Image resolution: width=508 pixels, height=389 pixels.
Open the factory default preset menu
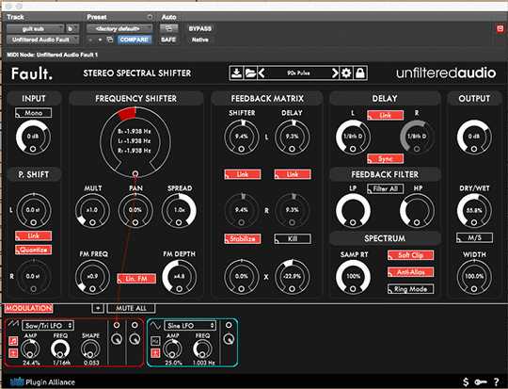(x=119, y=29)
